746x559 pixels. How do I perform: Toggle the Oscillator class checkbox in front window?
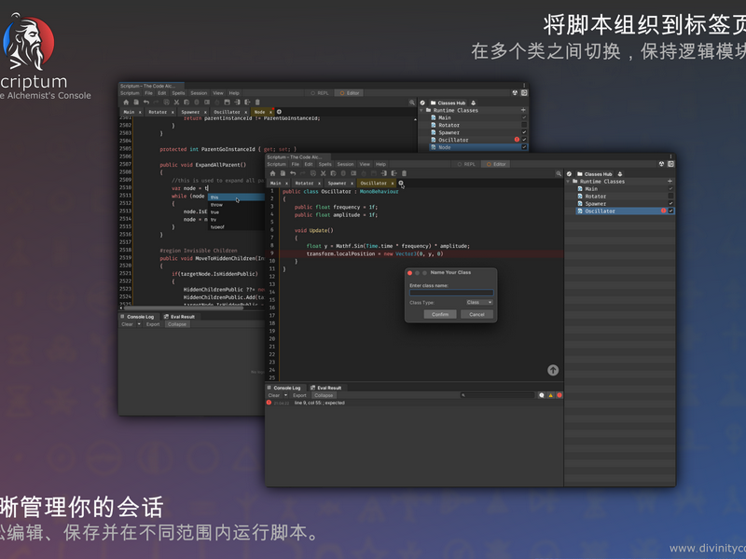tap(670, 211)
